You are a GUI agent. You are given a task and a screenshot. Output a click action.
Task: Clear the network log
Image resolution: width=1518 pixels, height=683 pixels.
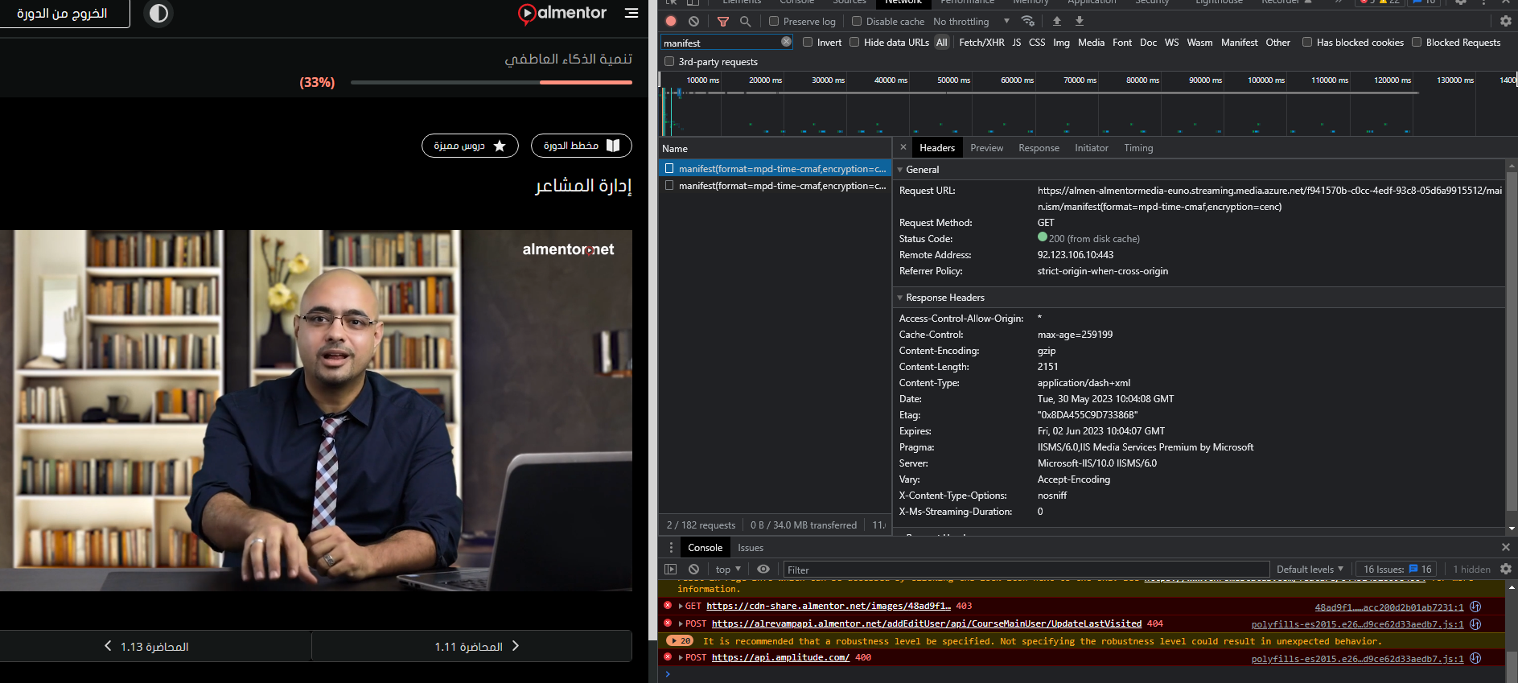click(693, 22)
